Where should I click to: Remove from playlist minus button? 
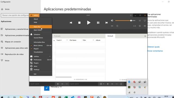click(112, 84)
